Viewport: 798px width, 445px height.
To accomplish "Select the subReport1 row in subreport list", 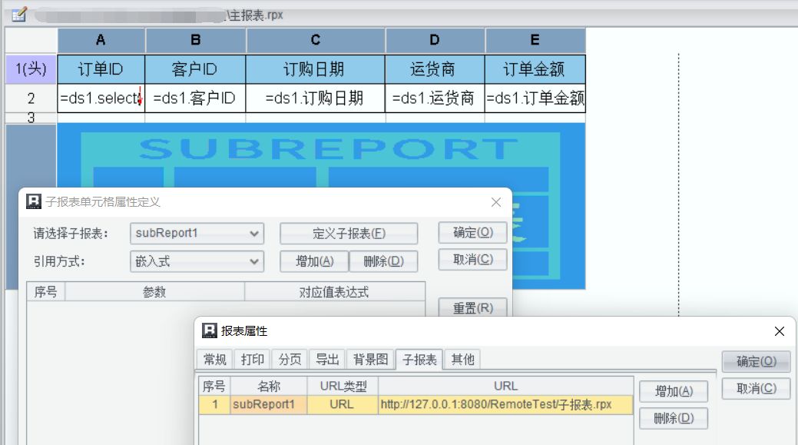I will (x=415, y=404).
